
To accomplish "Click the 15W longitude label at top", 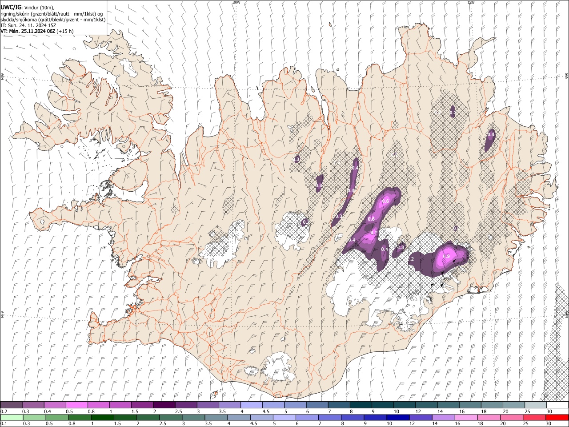I will 471,2.
